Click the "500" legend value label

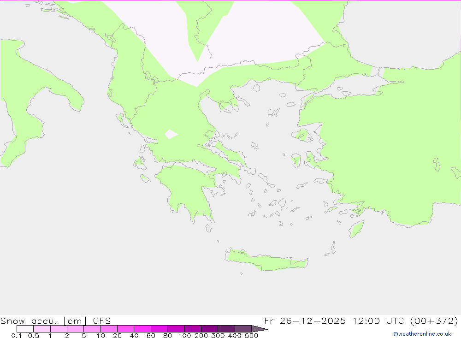252,335
